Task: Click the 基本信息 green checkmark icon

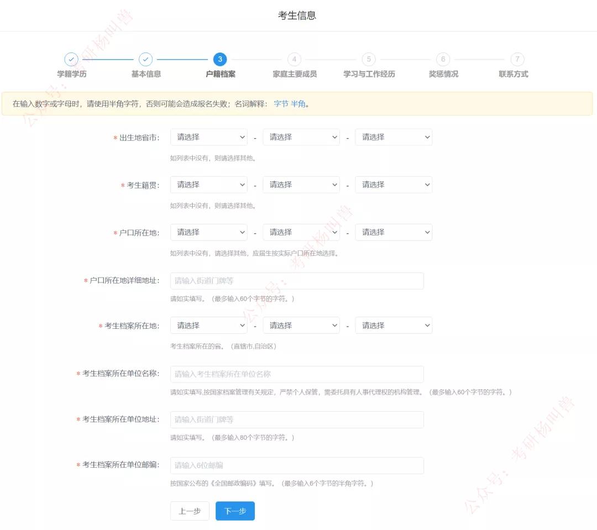Action: [145, 59]
